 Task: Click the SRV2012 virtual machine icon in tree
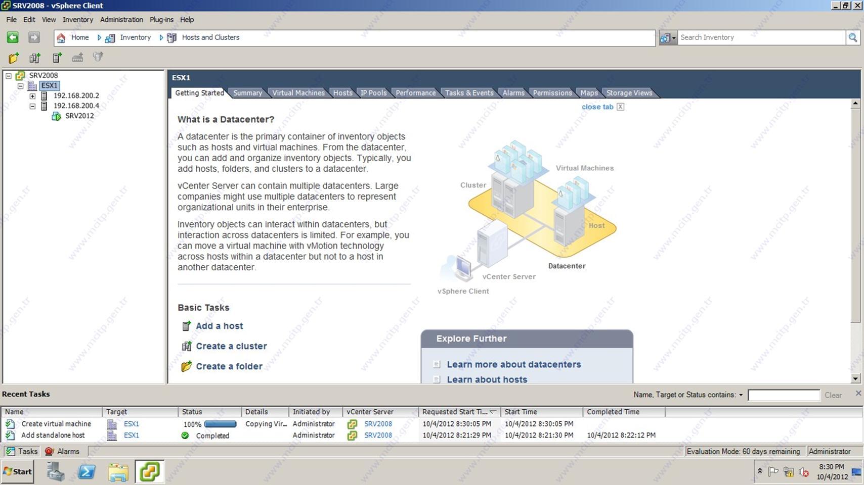(x=56, y=116)
